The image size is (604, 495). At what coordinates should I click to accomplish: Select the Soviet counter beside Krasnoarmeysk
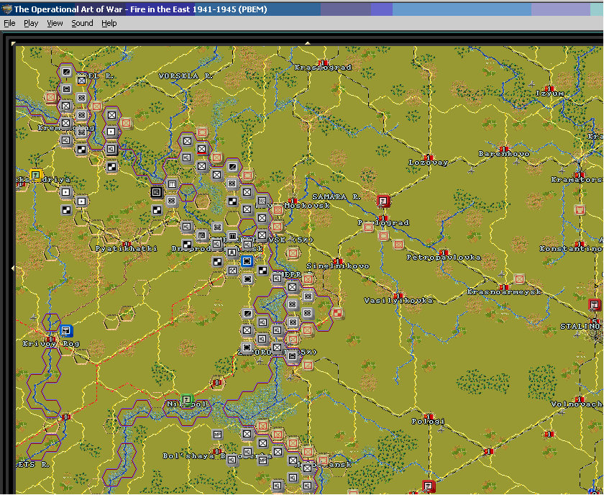pyautogui.click(x=519, y=278)
